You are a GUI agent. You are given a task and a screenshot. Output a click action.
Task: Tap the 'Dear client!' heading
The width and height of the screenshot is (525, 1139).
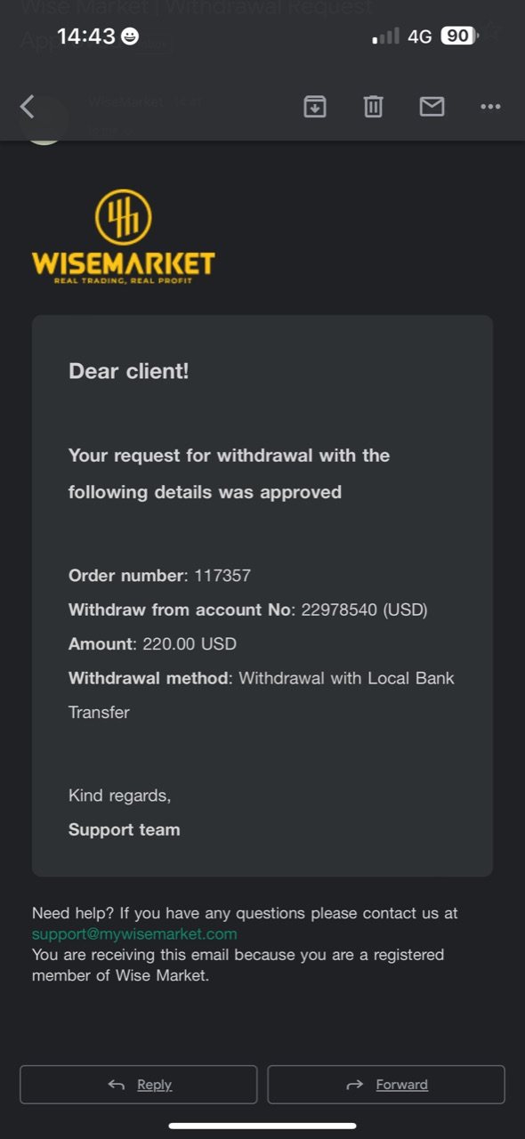tap(129, 371)
